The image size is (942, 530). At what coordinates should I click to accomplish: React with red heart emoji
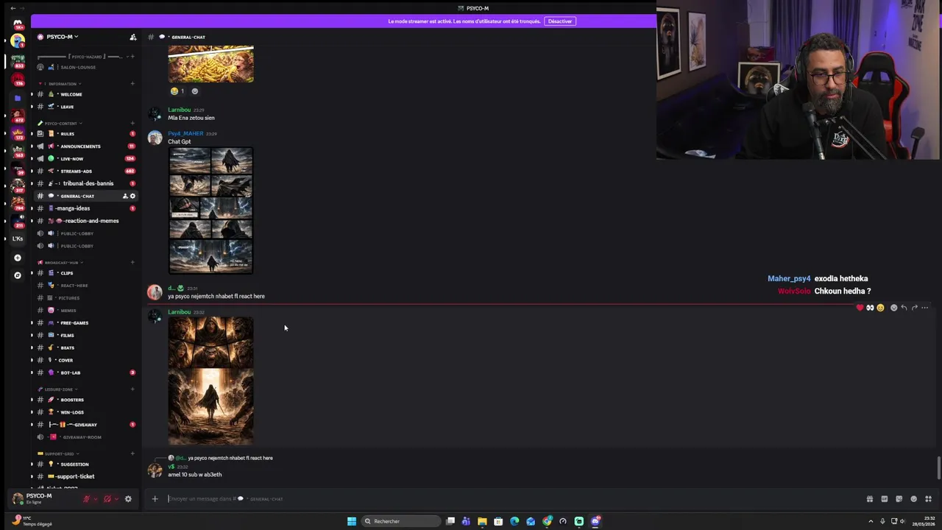coord(860,308)
